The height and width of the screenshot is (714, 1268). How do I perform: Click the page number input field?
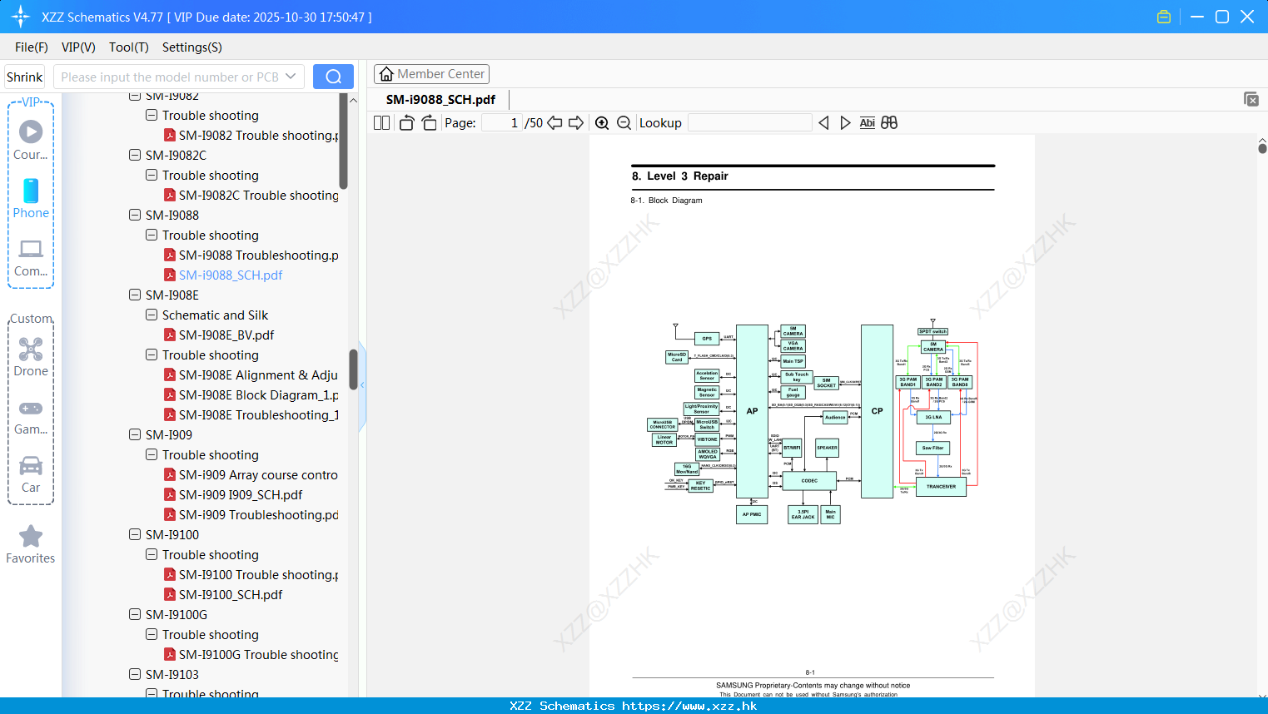[x=501, y=123]
